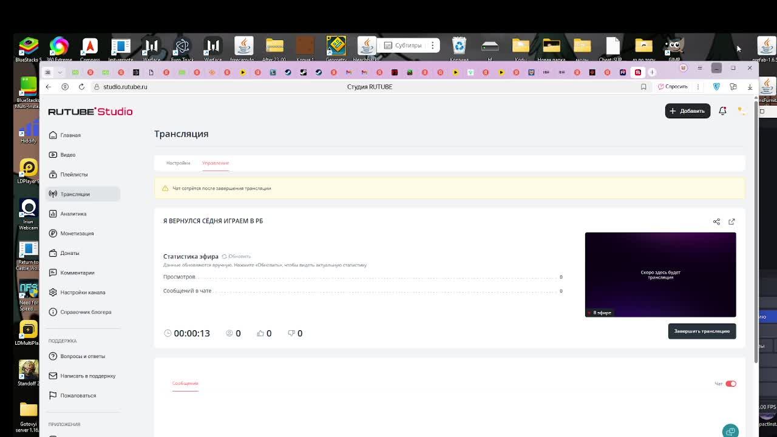Click the stream title Я ВЕРНУЛСЯ СЁДНЯ ИГРАЕМ В РБ
The image size is (777, 437).
pyautogui.click(x=213, y=221)
